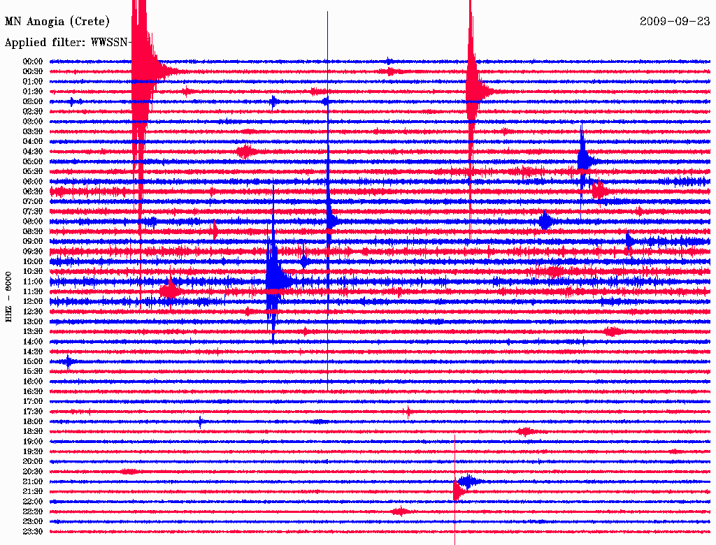Viewport: 716px width, 545px height.
Task: Select the '13:30' time label
Action: 33,331
